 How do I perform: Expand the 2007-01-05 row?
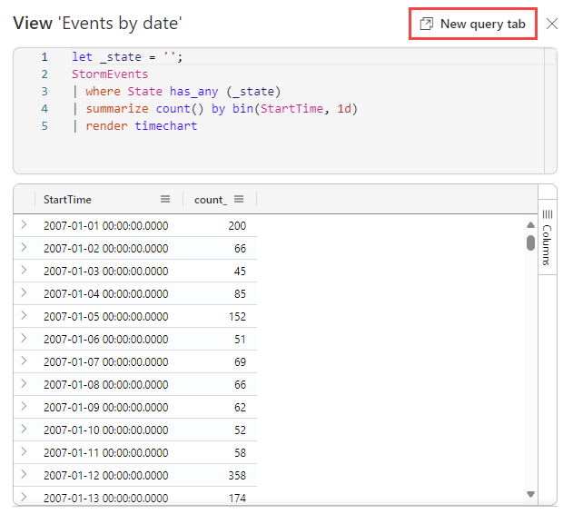pos(25,315)
